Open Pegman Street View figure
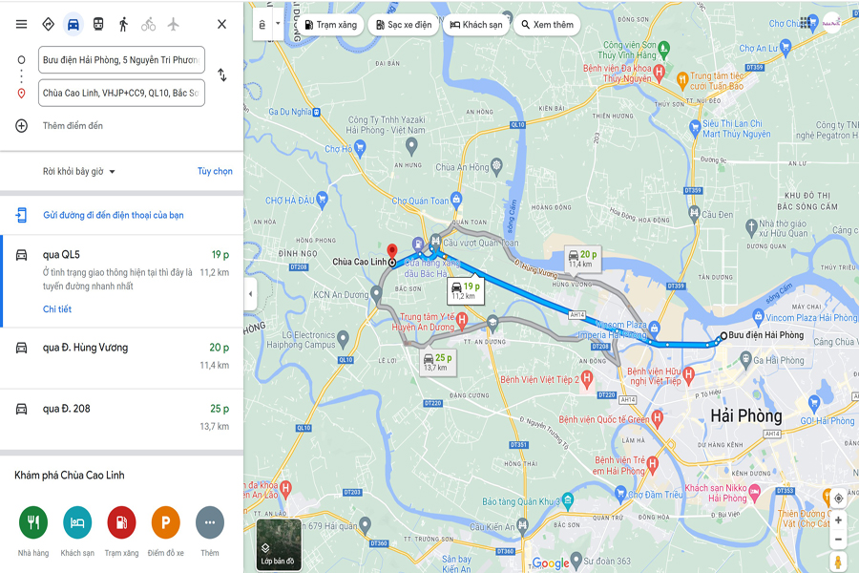Screen dimensions: 859x573 coord(838,562)
